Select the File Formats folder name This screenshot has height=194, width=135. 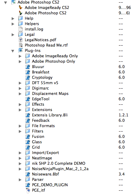point(43,126)
